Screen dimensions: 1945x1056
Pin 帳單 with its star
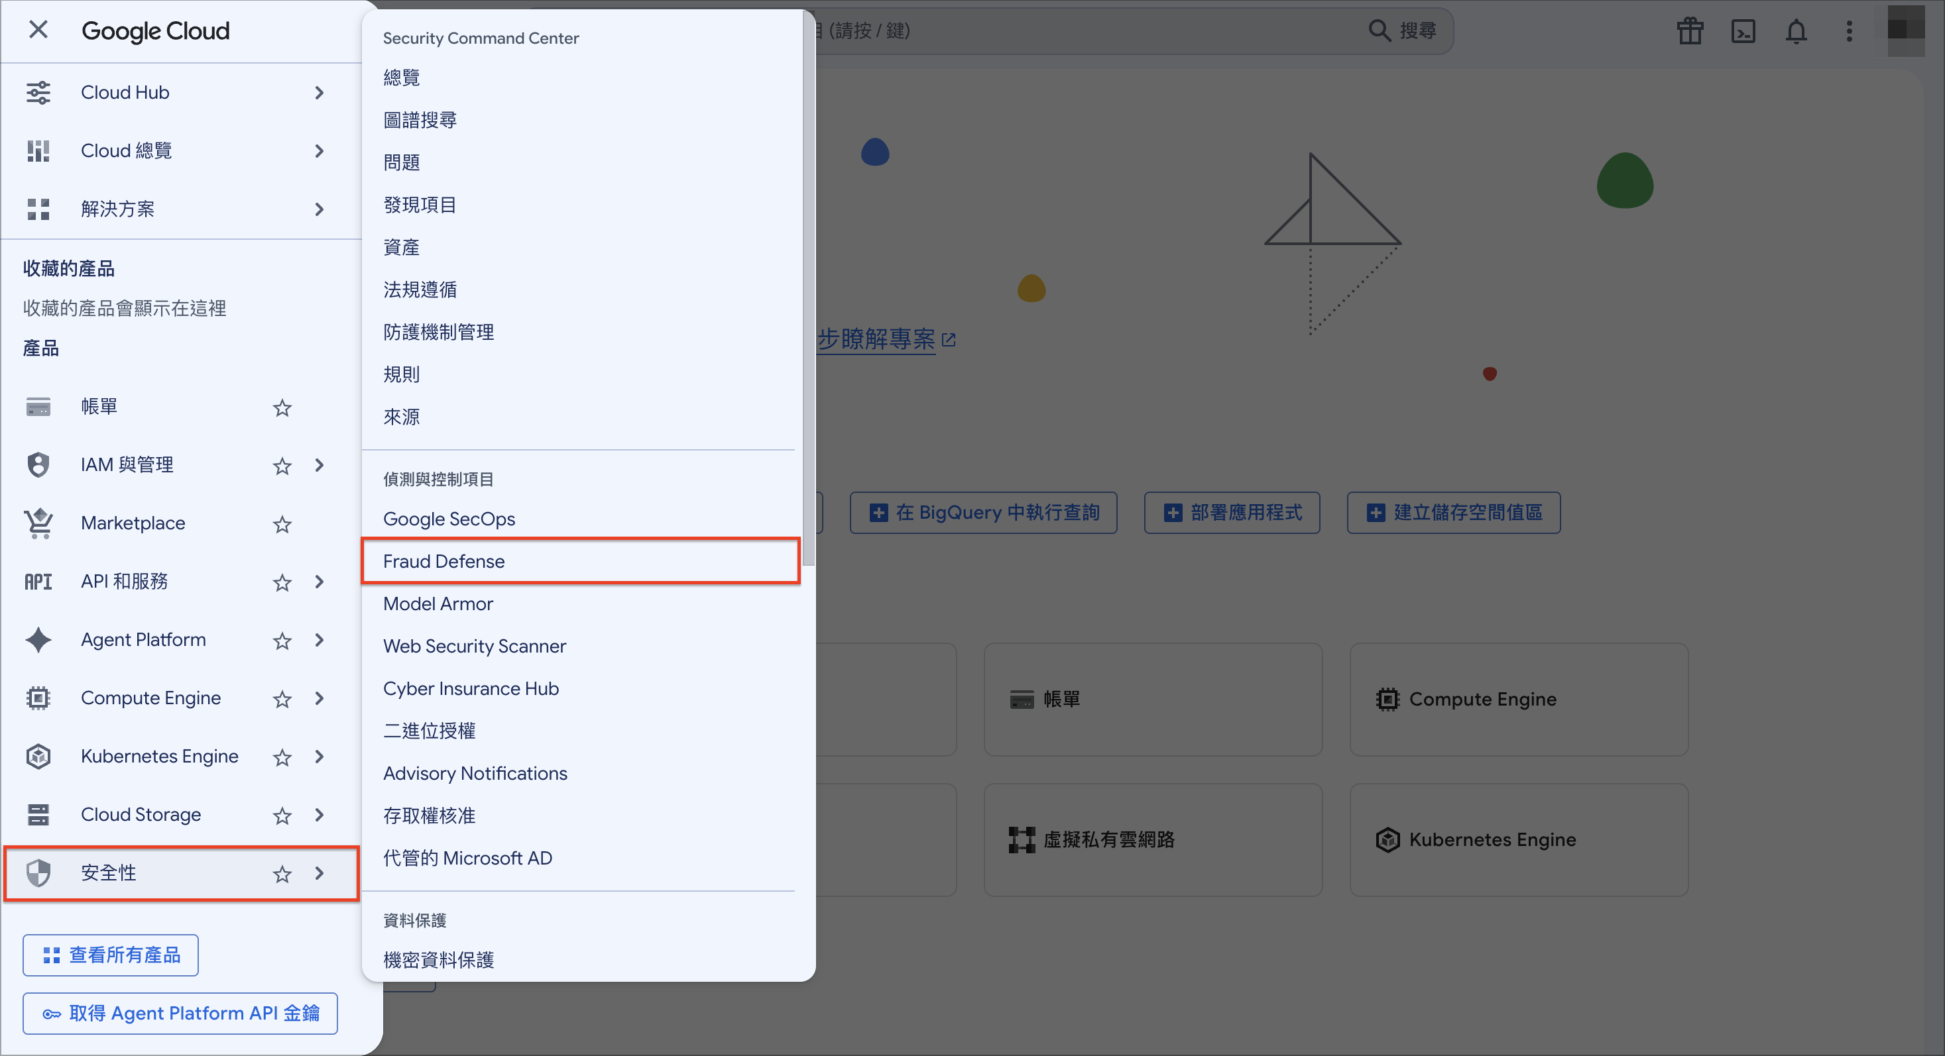(x=282, y=407)
